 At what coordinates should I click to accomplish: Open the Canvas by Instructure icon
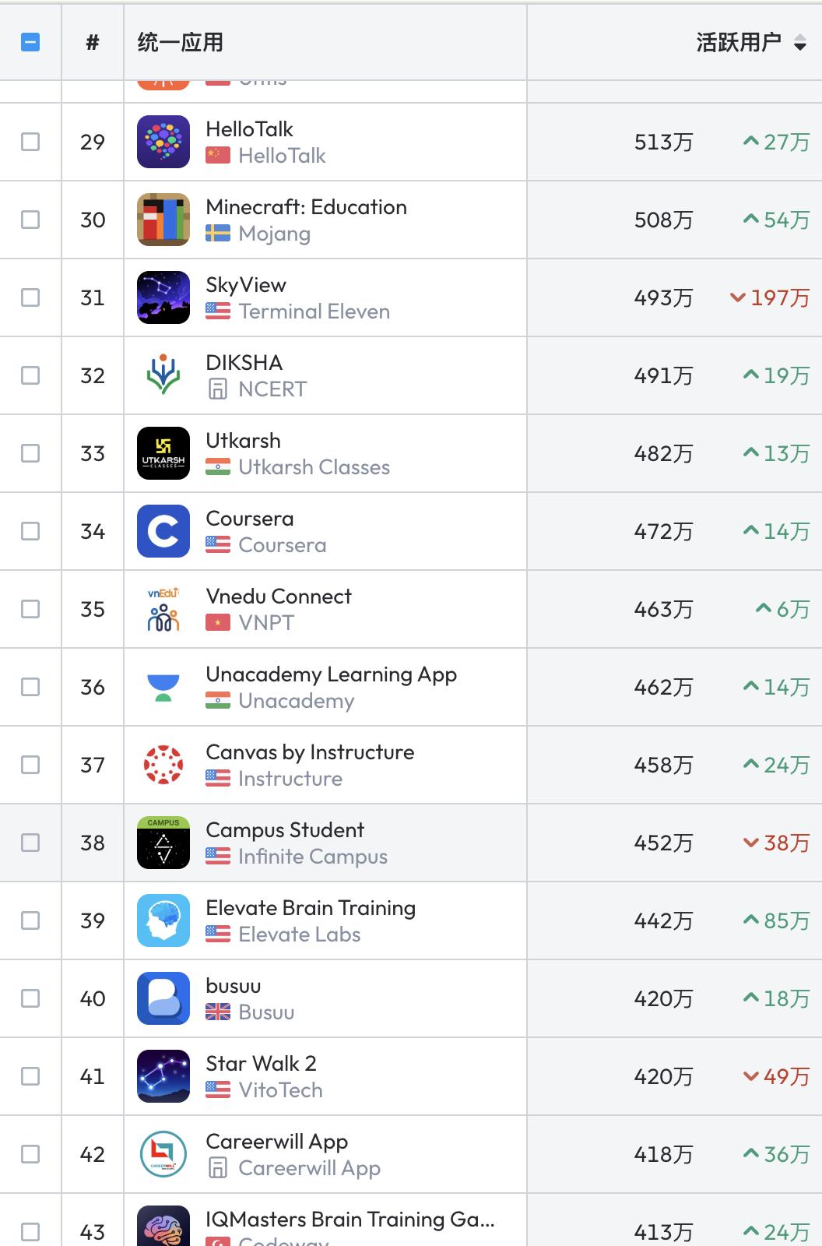click(163, 765)
